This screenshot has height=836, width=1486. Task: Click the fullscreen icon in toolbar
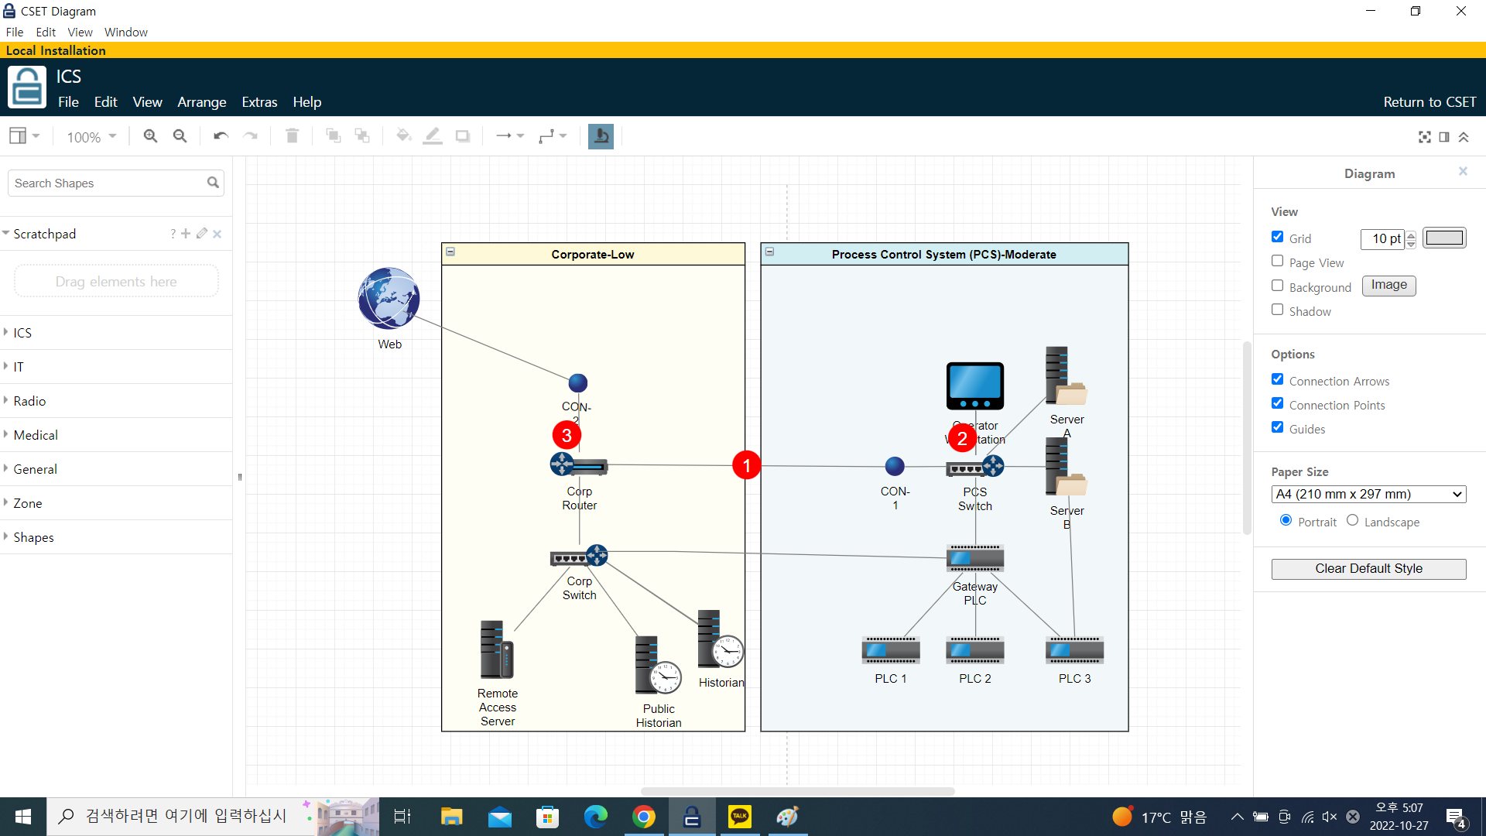1424,137
